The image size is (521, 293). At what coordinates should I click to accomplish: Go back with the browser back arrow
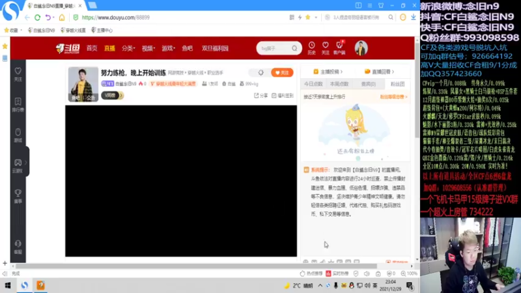27,18
